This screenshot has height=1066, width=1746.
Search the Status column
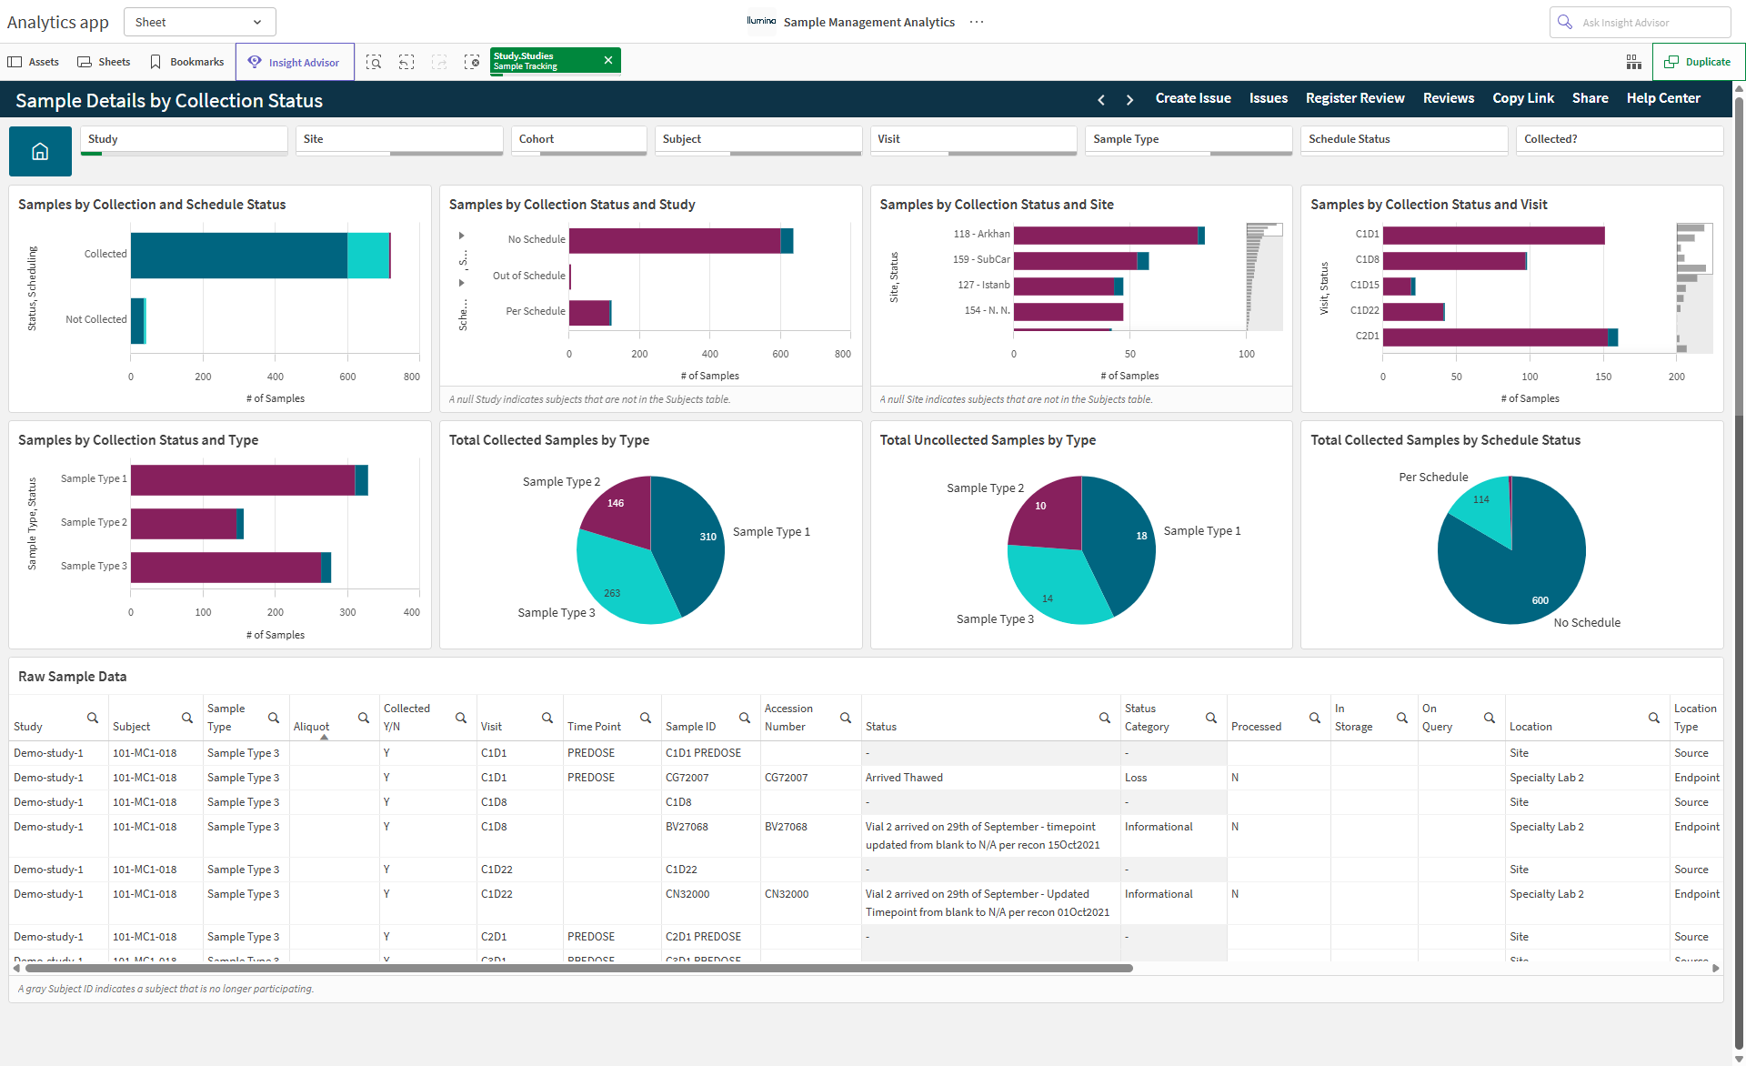[x=1105, y=718]
